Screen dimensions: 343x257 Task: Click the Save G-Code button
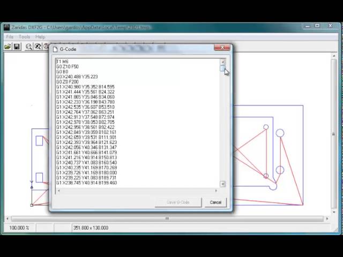click(178, 202)
